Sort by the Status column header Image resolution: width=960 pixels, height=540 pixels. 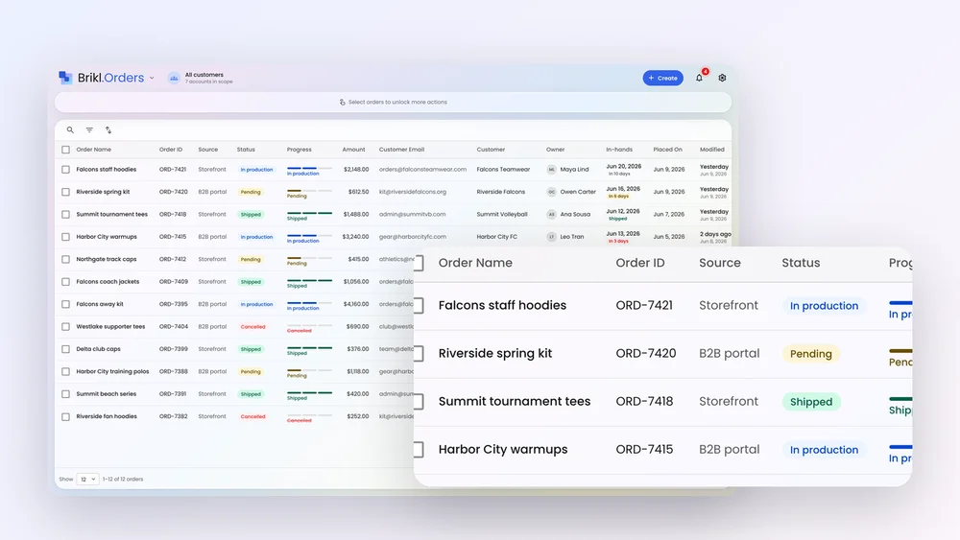[246, 150]
